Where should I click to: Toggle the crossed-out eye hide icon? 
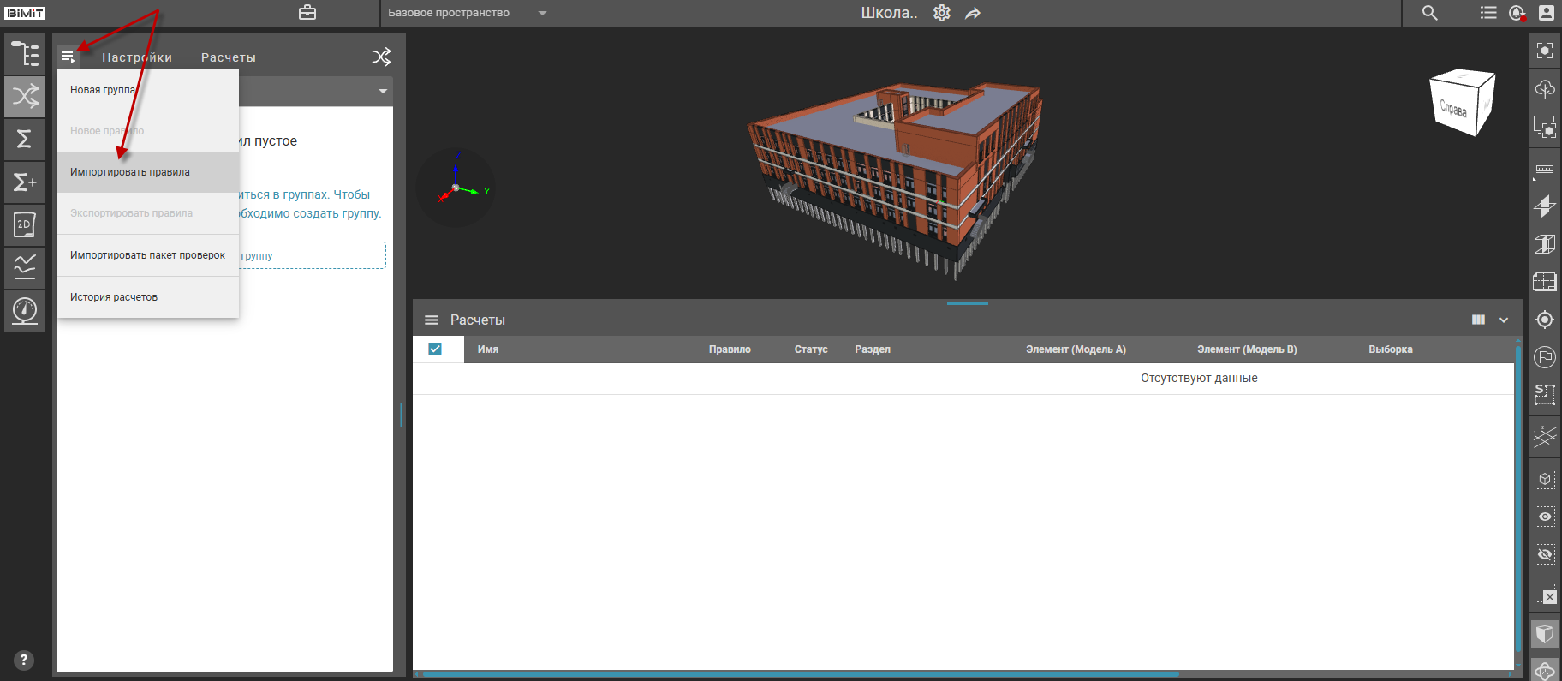tap(1544, 554)
